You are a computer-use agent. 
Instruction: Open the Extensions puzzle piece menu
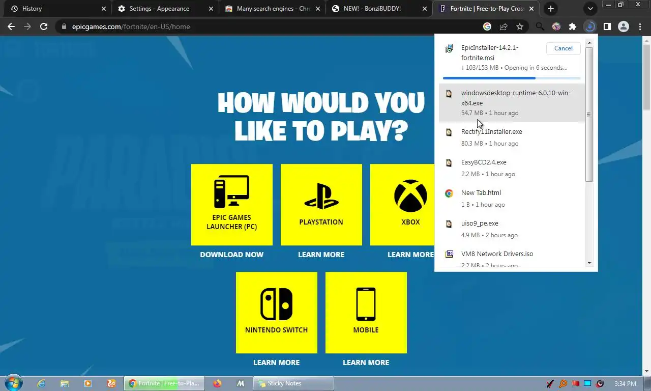573,26
